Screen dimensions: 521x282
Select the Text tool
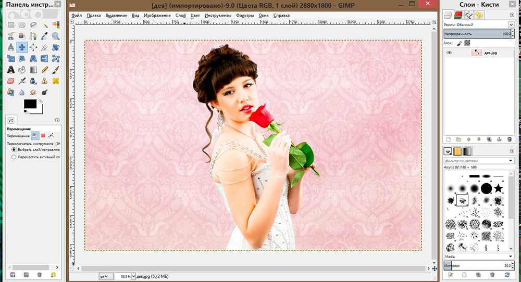click(10, 70)
